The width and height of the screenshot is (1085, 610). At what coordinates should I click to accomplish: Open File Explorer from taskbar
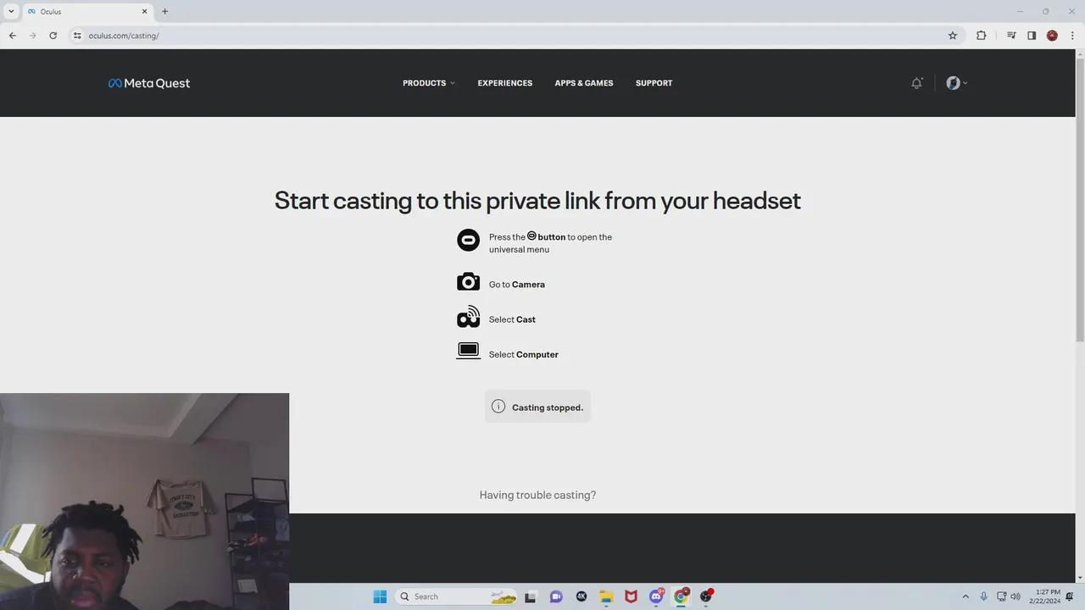(x=606, y=596)
